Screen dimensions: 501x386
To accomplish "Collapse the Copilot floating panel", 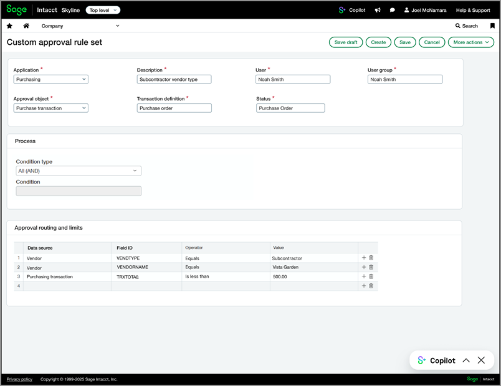I will coord(466,360).
